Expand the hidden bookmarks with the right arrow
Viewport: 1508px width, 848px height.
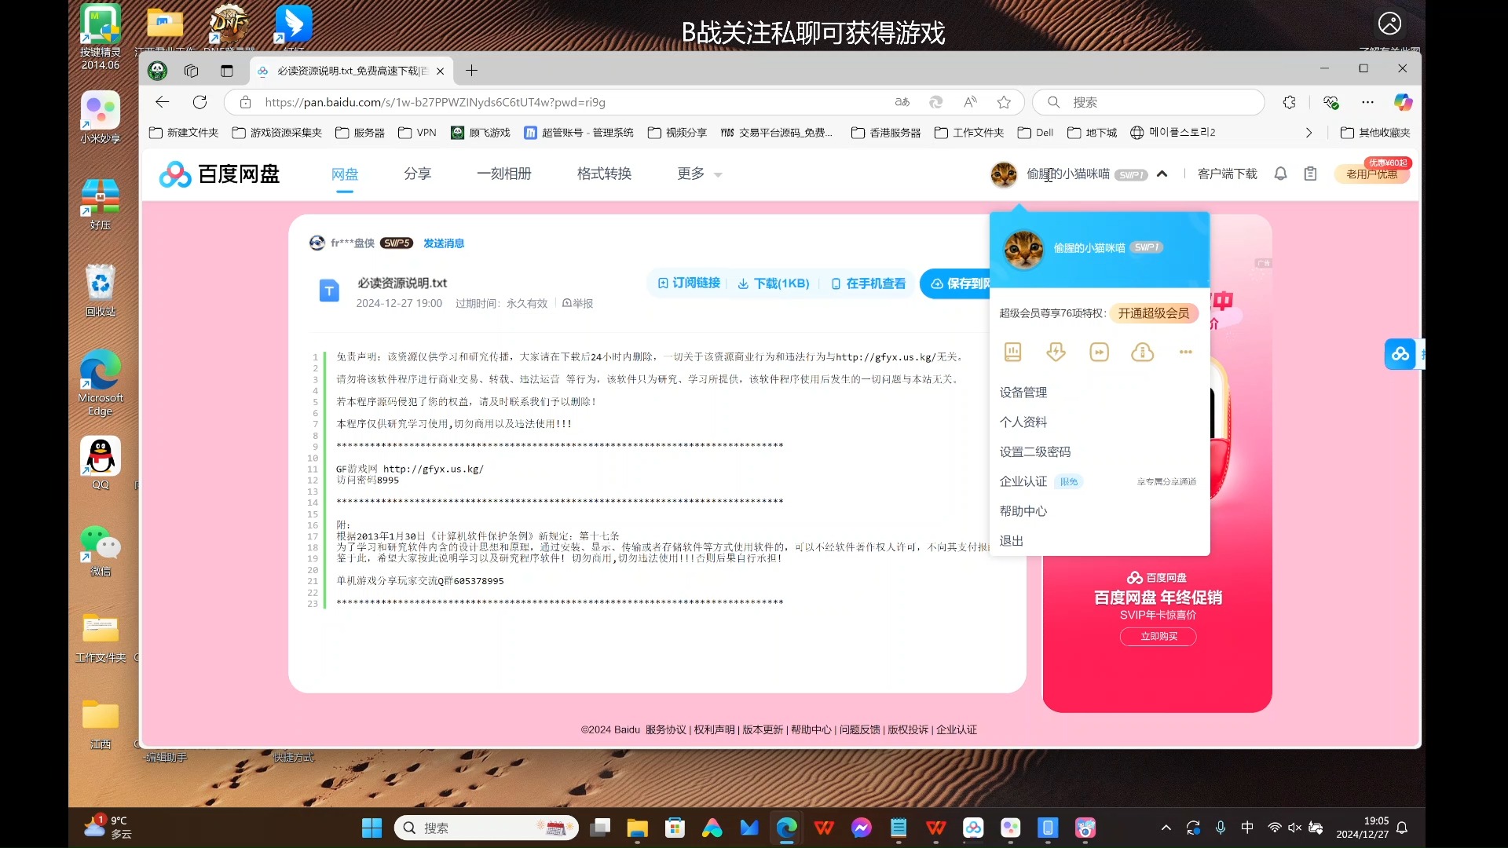[1309, 133]
